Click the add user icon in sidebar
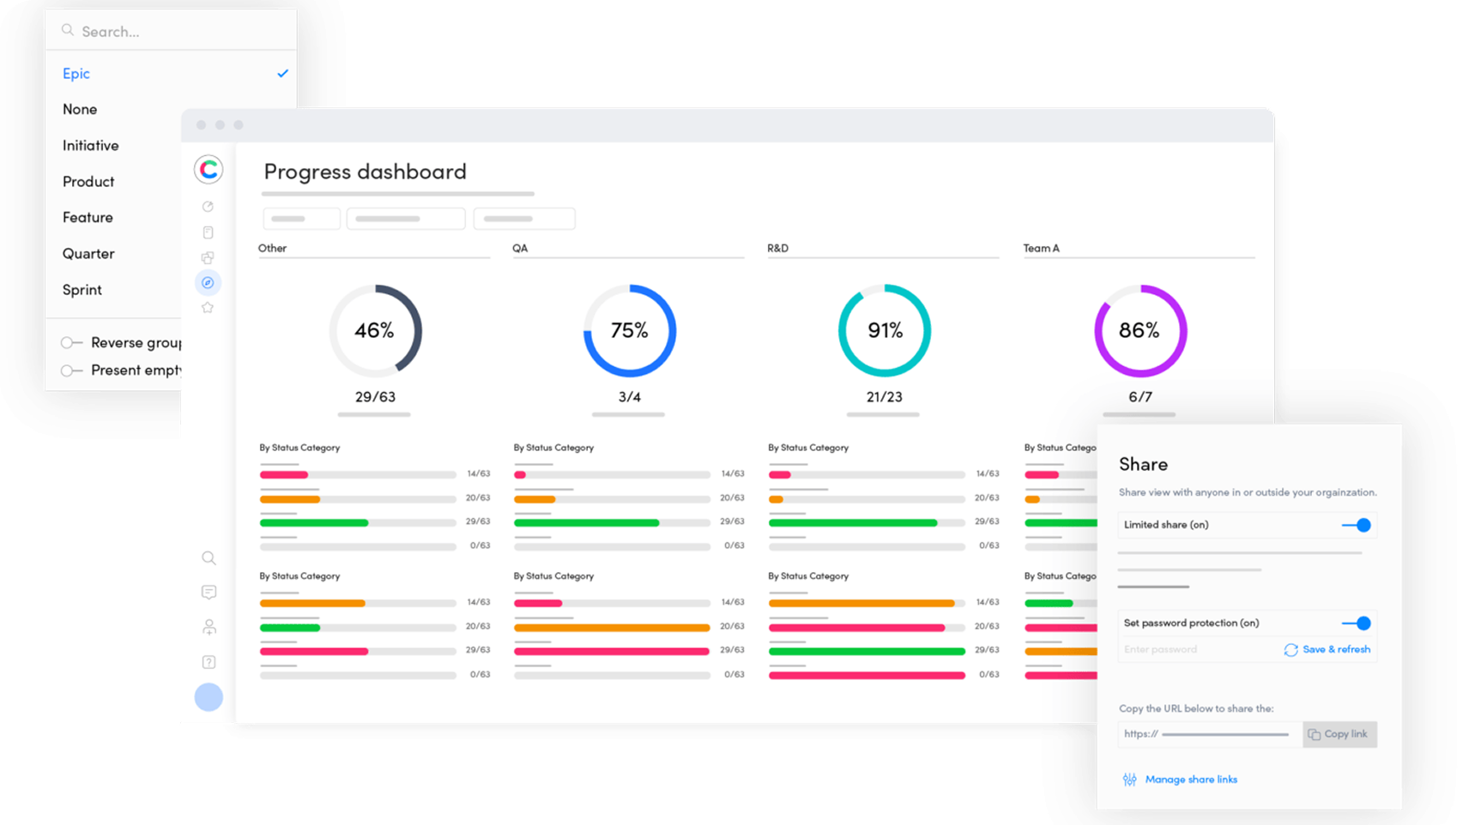Image resolution: width=1469 pixels, height=825 pixels. click(209, 628)
